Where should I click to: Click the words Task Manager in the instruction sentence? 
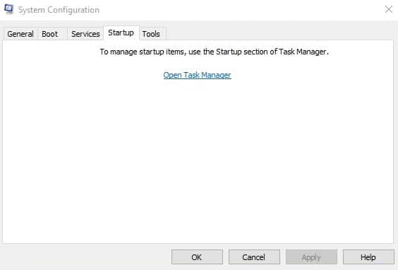pos(302,52)
